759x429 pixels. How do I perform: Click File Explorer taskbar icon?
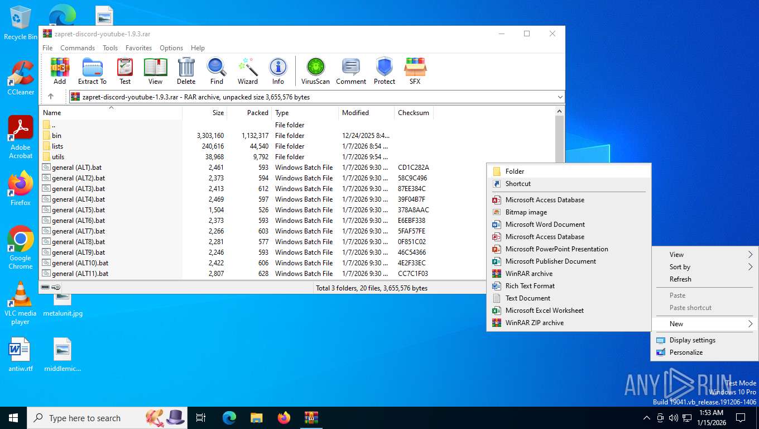click(256, 418)
